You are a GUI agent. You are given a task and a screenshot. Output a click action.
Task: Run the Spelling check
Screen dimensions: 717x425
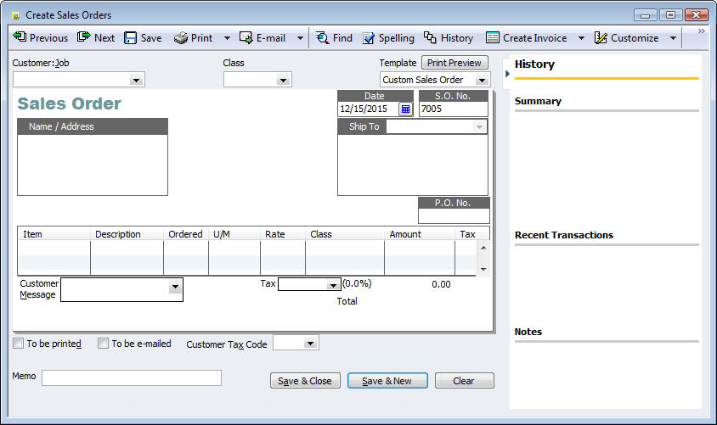(389, 38)
